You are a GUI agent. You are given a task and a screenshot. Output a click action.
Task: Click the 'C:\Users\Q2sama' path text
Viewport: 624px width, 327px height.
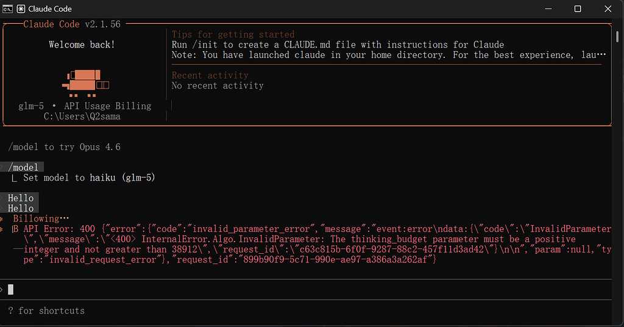pos(82,117)
